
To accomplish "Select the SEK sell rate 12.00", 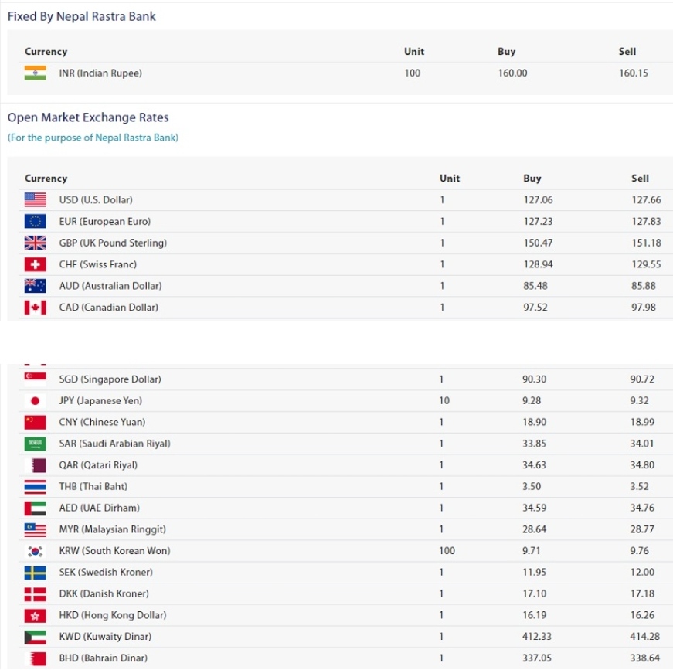I will (x=642, y=573).
